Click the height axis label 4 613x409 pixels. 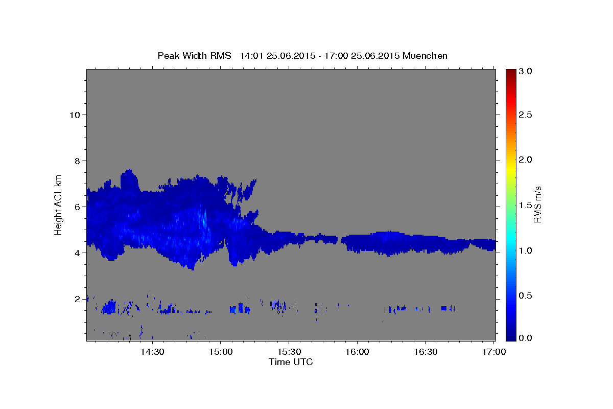pos(79,253)
